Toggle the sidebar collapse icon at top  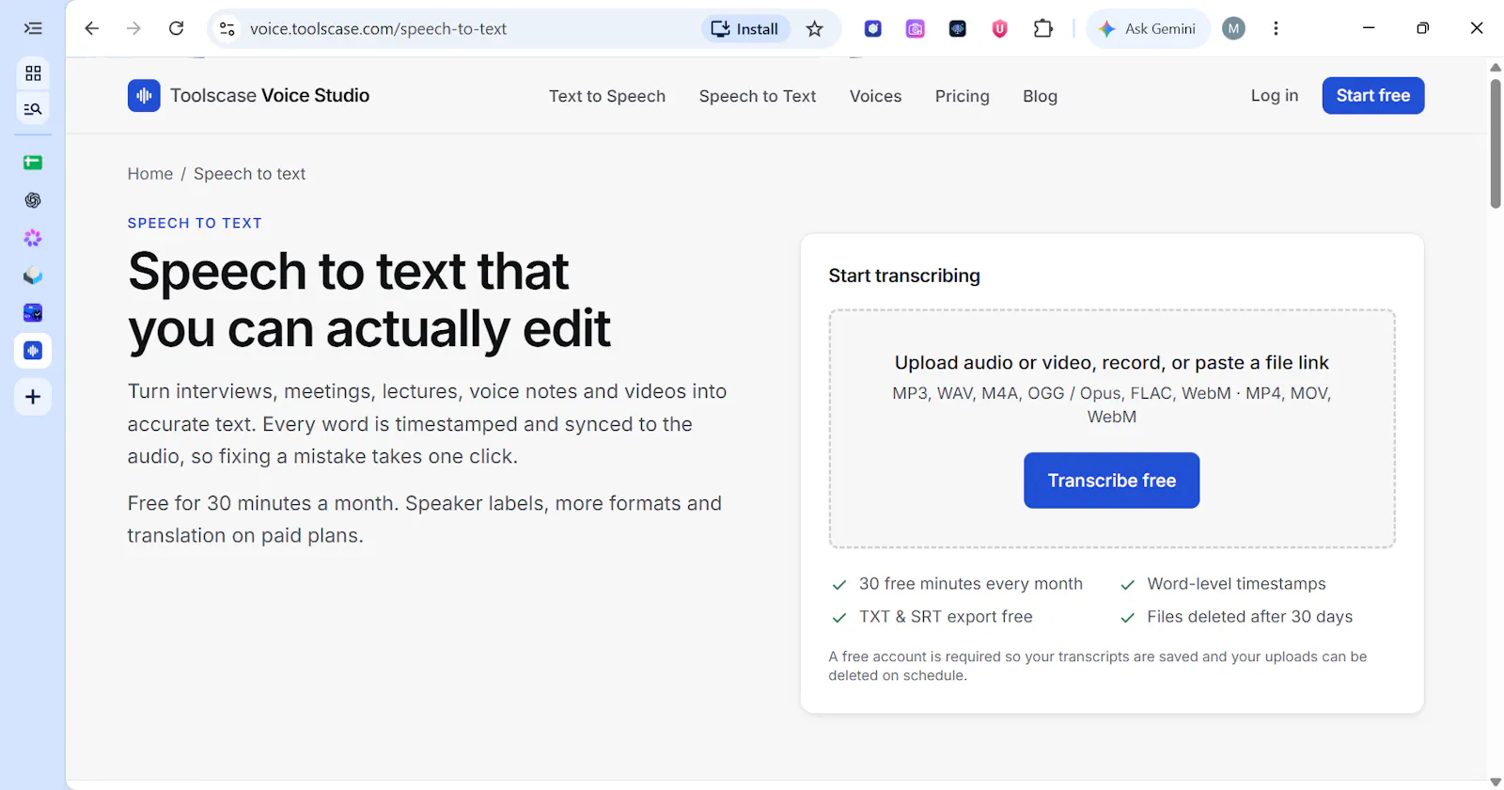pos(33,28)
